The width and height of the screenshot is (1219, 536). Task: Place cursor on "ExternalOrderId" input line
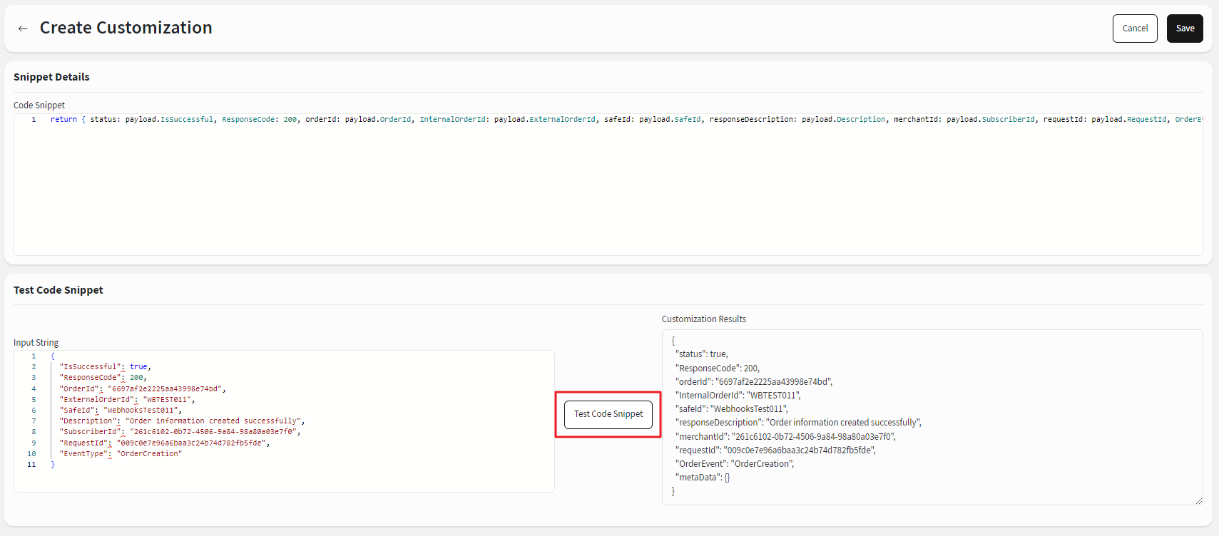click(126, 400)
